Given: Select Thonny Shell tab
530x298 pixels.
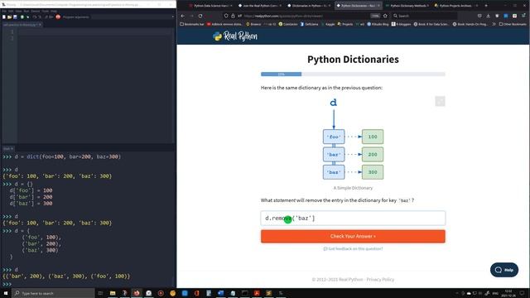Looking at the screenshot, I should [7, 148].
